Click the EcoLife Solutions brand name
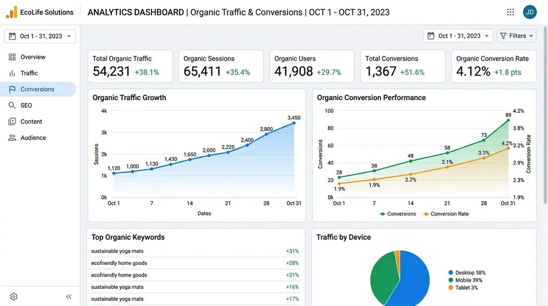Image resolution: width=548 pixels, height=306 pixels. pyautogui.click(x=47, y=12)
